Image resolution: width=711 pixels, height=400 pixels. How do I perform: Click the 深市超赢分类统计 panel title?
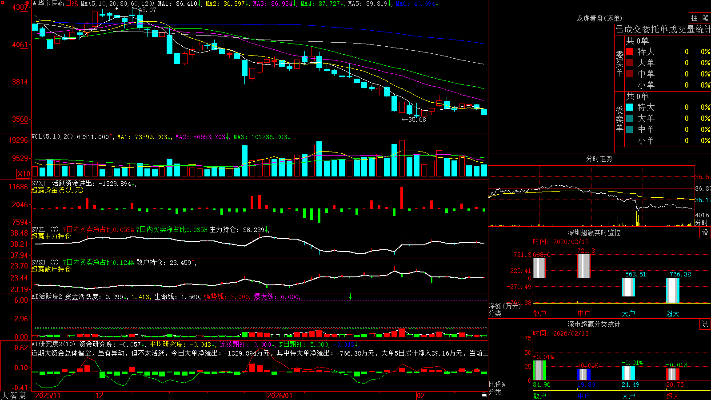click(594, 324)
